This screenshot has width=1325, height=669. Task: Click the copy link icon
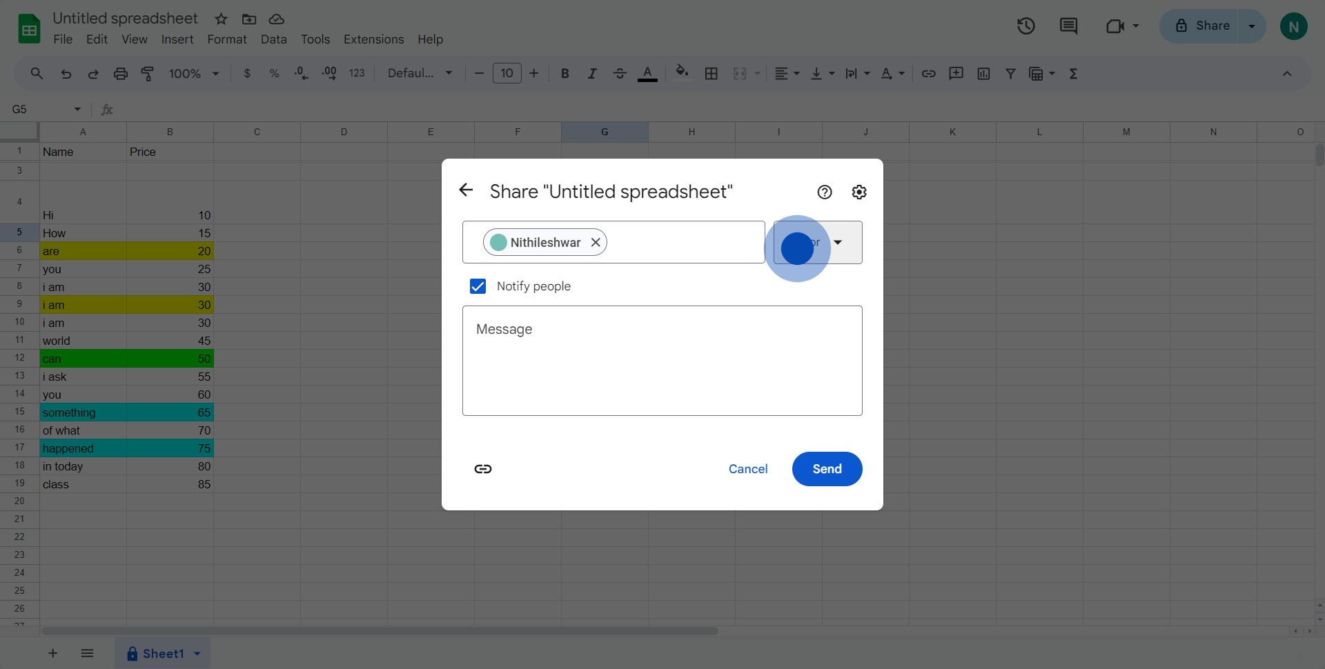point(483,469)
